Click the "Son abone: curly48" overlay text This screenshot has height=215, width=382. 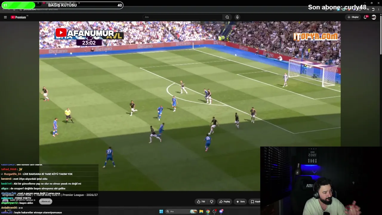(337, 7)
